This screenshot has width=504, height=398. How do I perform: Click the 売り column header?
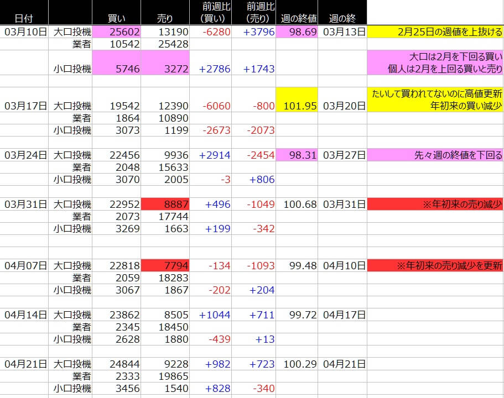tap(165, 12)
